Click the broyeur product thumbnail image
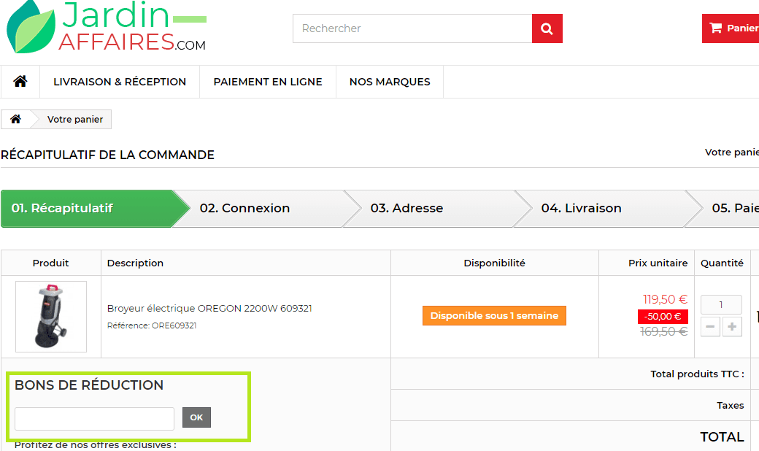 click(x=51, y=316)
